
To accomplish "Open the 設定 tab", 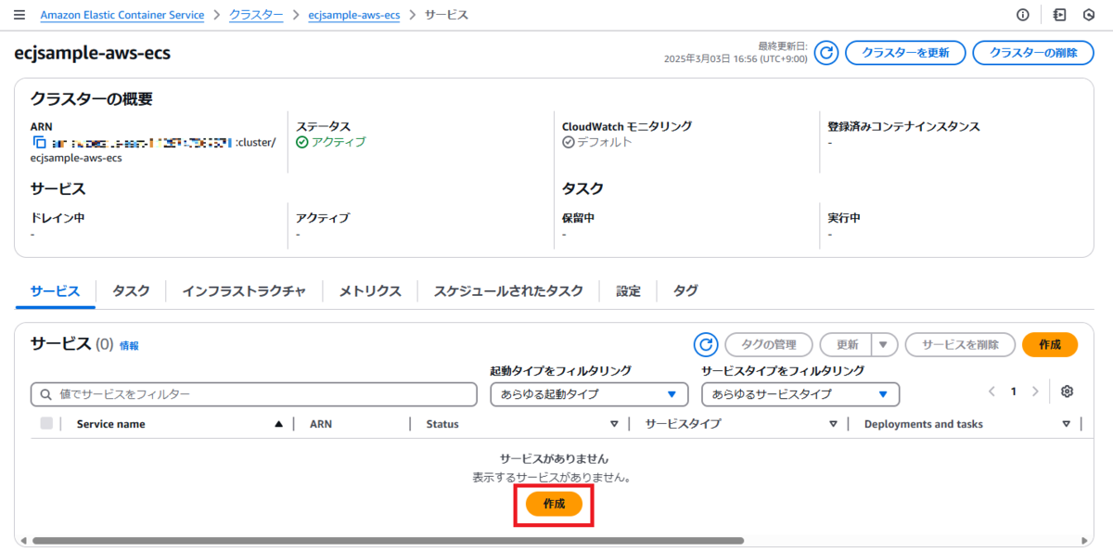I will (628, 290).
